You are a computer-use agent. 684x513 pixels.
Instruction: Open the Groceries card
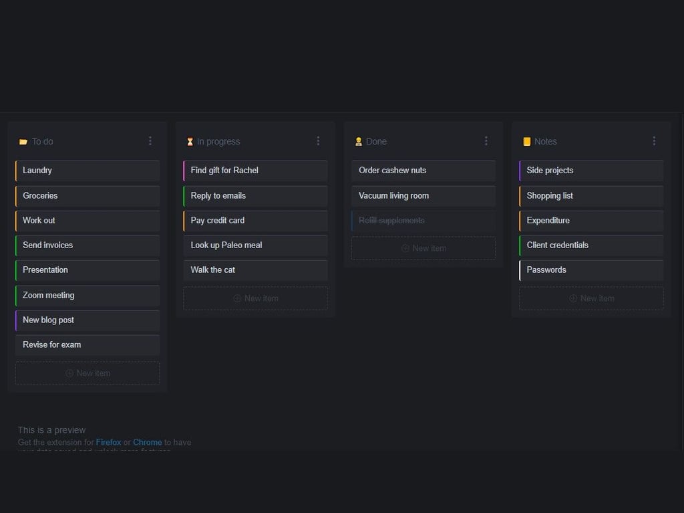88,196
